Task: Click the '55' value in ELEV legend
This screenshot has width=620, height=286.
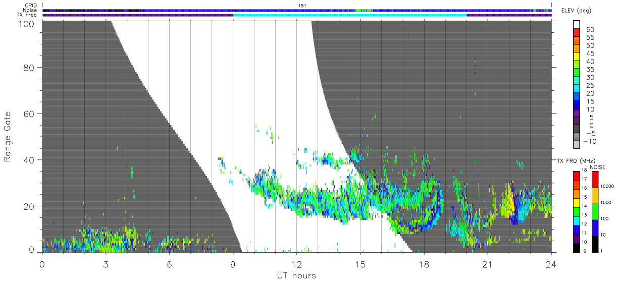Action: click(590, 37)
